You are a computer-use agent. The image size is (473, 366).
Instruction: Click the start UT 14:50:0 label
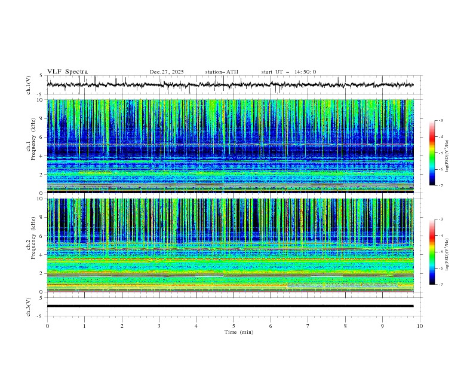point(288,72)
